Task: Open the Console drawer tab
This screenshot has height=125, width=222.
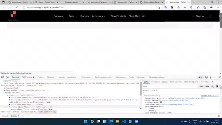Action: pyautogui.click(x=6, y=116)
